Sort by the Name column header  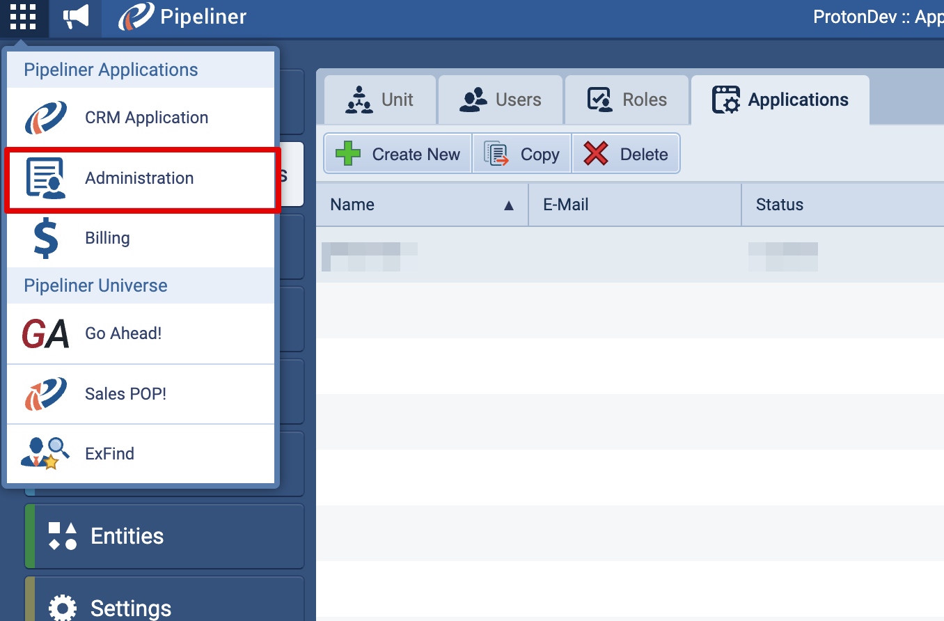tap(421, 205)
